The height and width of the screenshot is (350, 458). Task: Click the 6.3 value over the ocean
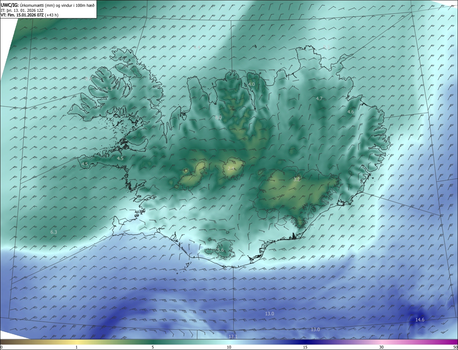[54, 232]
